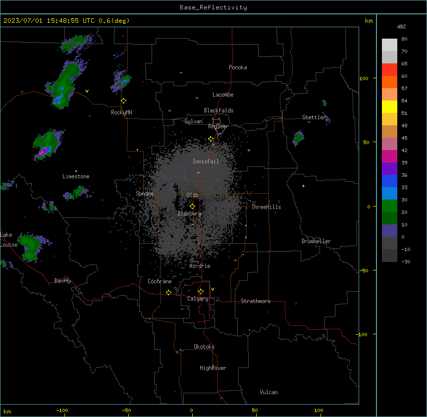Select the magenta 42 dBZ legend swatch
The width and height of the screenshot is (427, 417).
tap(389, 156)
